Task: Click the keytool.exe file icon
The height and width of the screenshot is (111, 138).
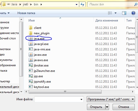Action: (x=31, y=87)
